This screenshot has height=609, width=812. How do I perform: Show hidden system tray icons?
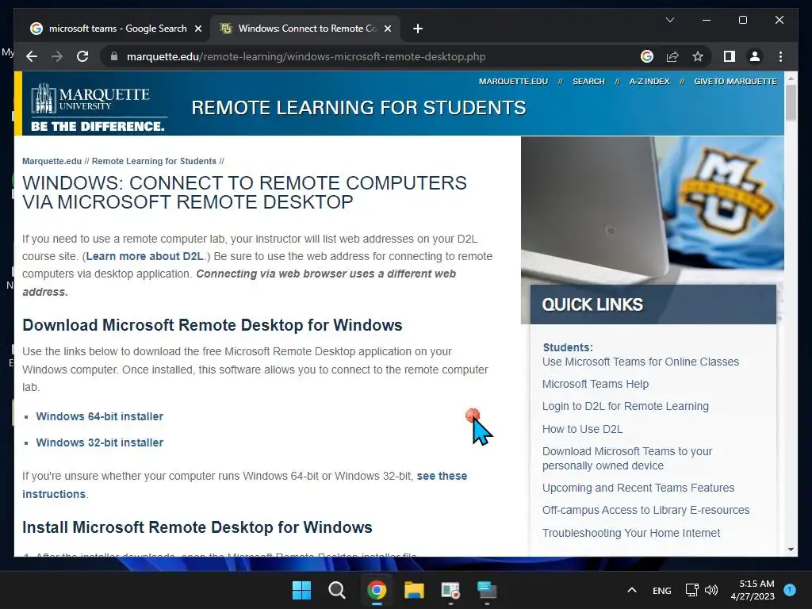(632, 590)
